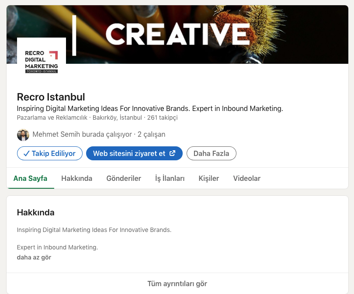Collapse description with daha az gör
This screenshot has width=354, height=294.
coord(34,257)
